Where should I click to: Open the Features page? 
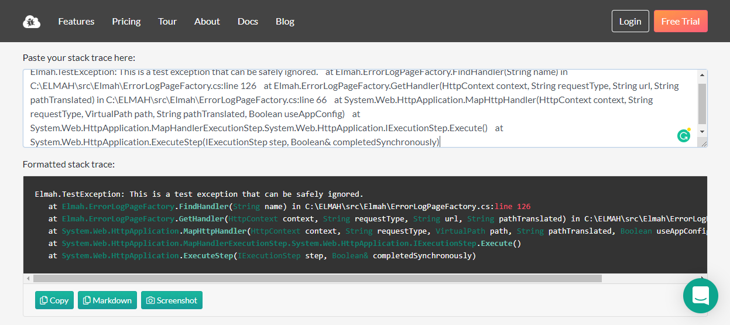click(76, 21)
